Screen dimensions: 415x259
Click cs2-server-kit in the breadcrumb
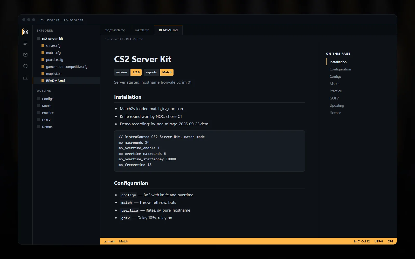coord(114,39)
